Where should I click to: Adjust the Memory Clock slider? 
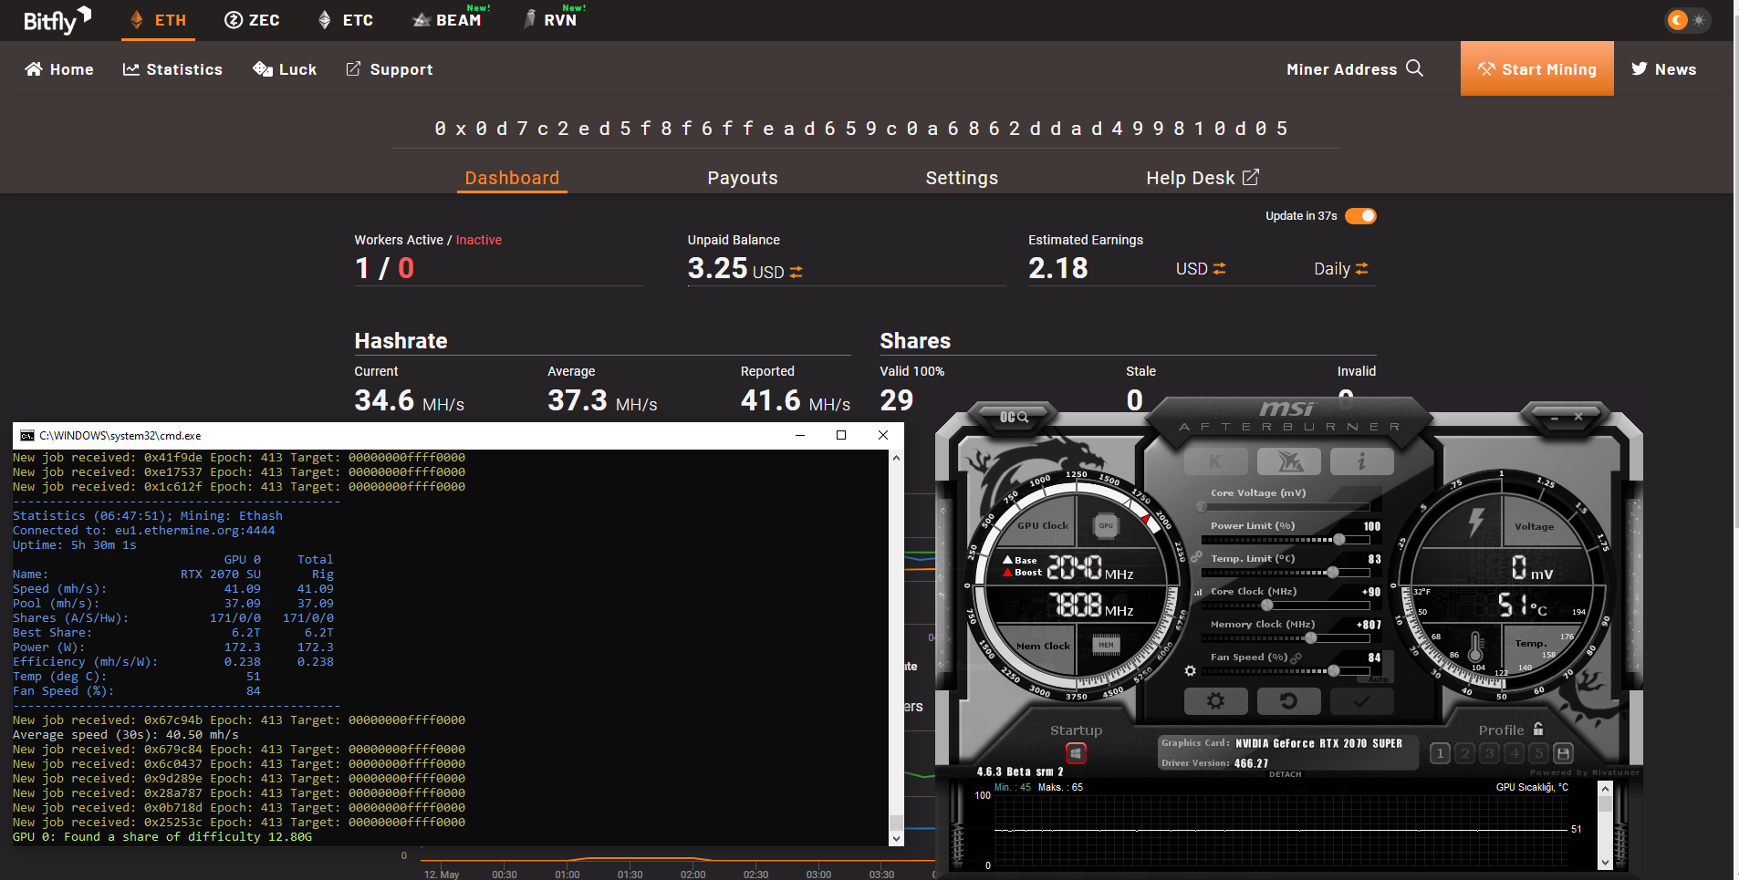point(1286,638)
